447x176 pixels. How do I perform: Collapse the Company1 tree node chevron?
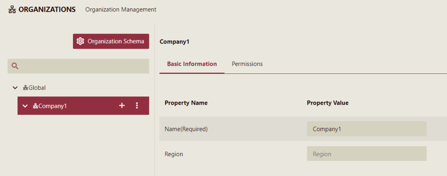click(x=25, y=106)
